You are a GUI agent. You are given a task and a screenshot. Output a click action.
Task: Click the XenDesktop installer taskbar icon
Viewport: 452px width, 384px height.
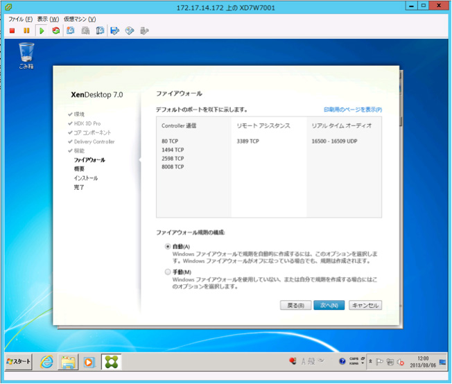click(112, 362)
